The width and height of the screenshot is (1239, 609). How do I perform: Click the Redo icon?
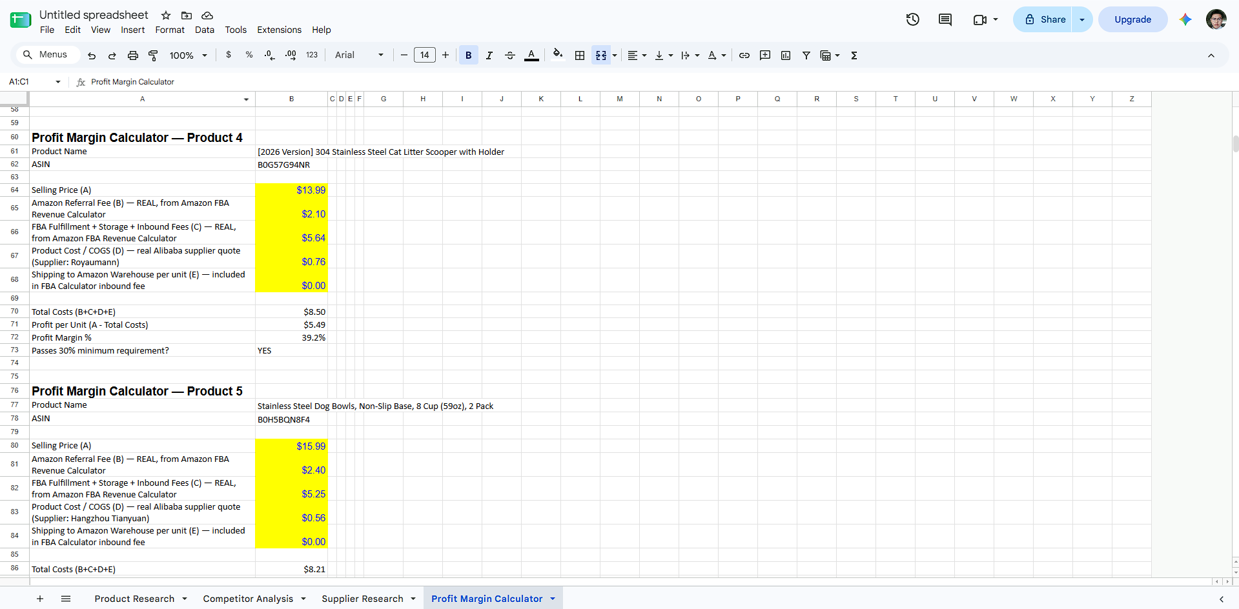pos(112,55)
